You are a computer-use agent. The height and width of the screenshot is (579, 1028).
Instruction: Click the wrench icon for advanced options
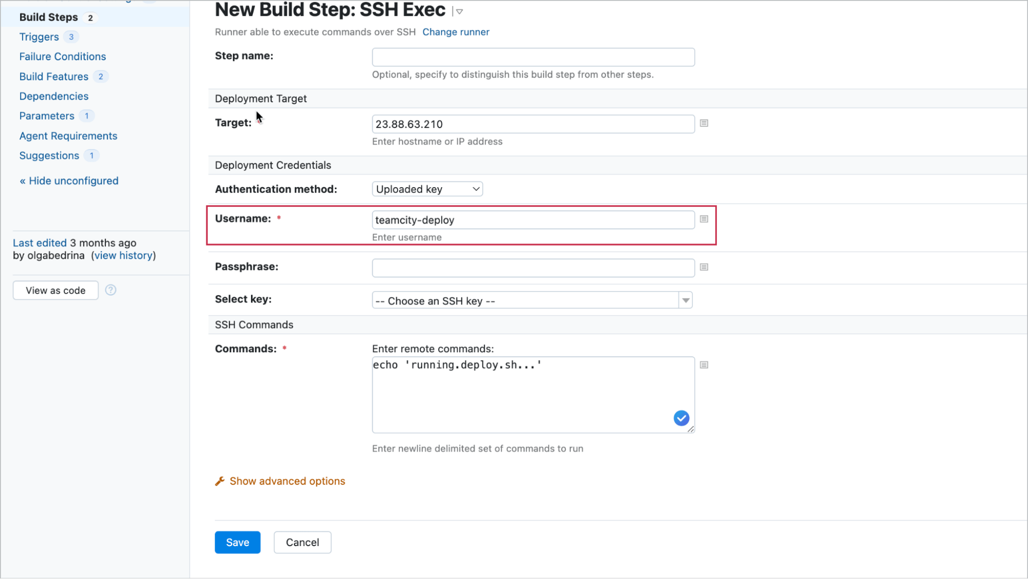click(220, 481)
